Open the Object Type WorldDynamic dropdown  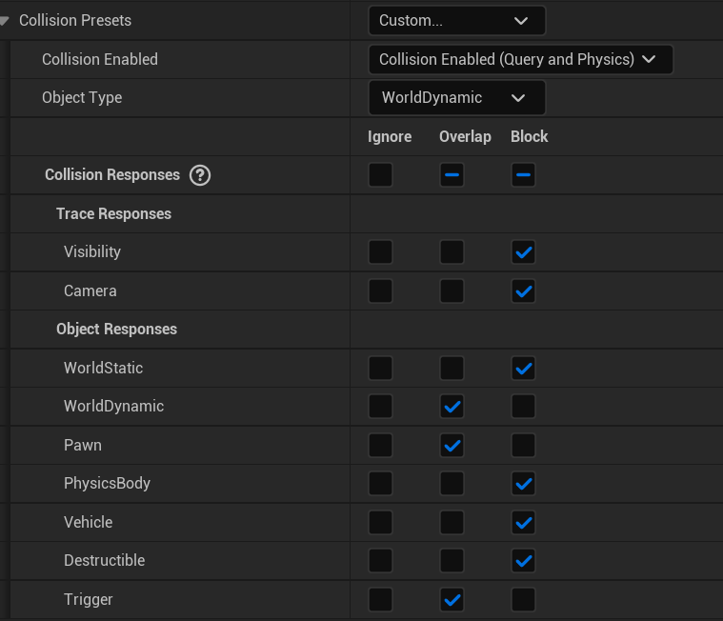tap(456, 97)
